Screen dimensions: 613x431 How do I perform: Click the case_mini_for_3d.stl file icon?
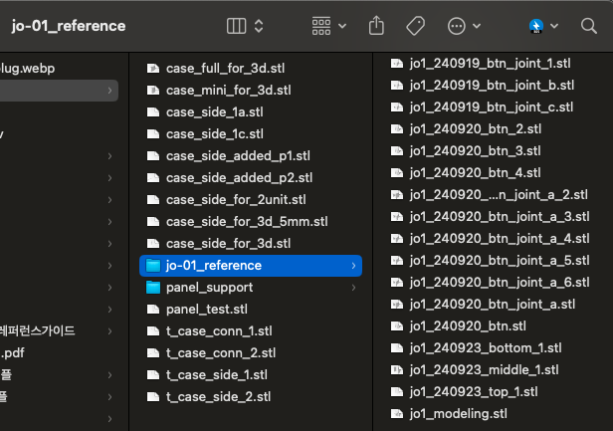tap(153, 91)
